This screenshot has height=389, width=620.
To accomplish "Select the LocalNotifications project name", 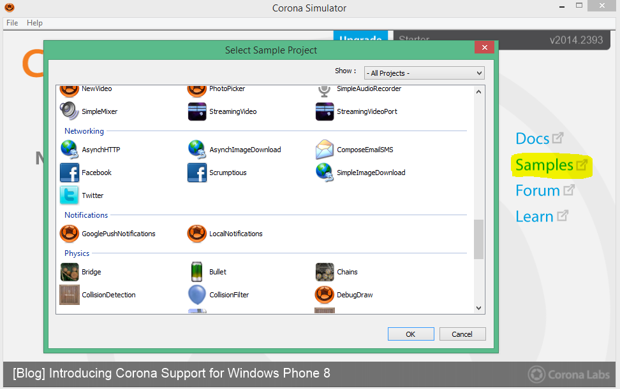I will (x=235, y=234).
